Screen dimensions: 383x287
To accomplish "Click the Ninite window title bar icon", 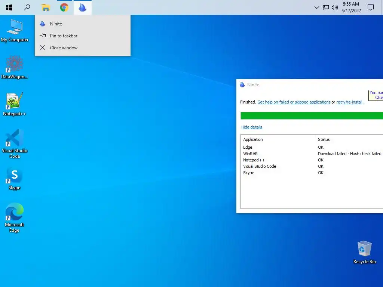I will tap(242, 85).
